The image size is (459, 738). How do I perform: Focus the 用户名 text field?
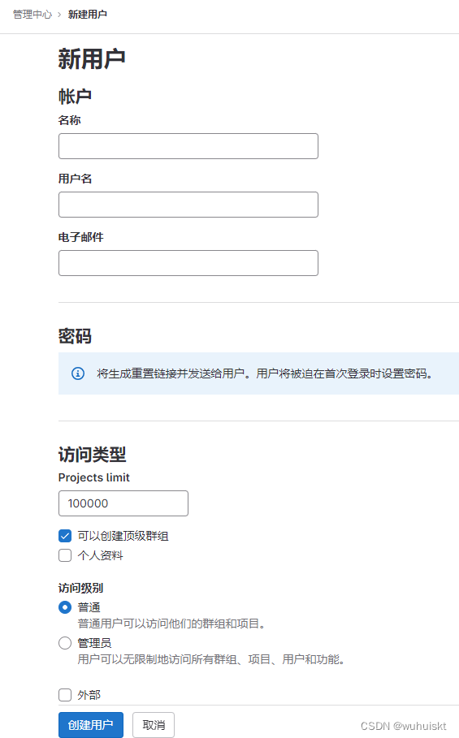point(188,205)
